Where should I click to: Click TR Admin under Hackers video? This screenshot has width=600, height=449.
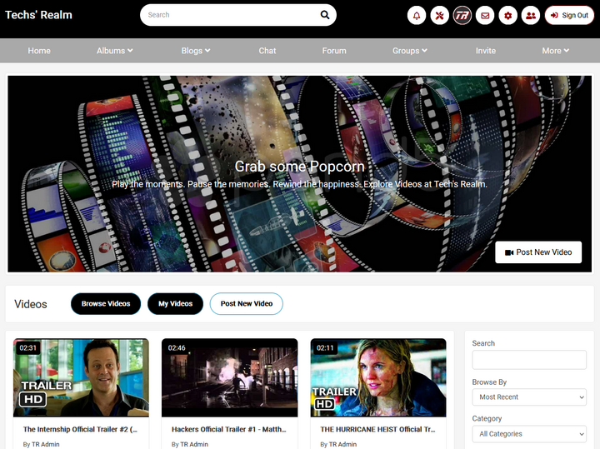[194, 444]
